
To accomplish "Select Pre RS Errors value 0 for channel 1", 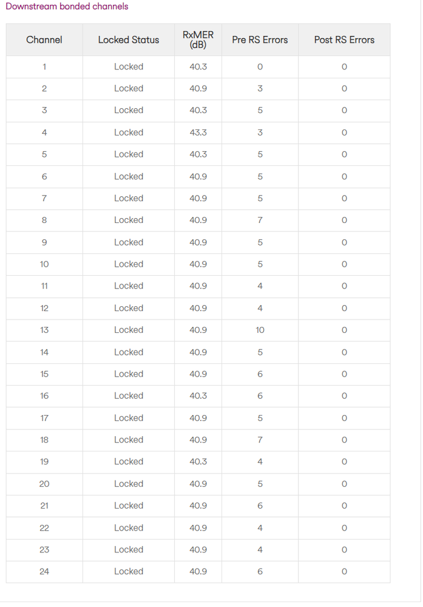I will click(x=260, y=67).
